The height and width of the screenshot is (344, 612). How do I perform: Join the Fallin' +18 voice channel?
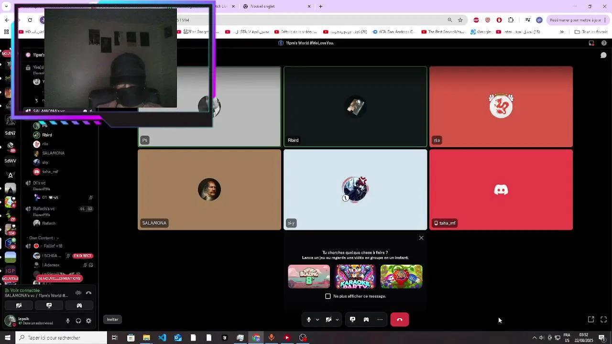[x=60, y=246]
